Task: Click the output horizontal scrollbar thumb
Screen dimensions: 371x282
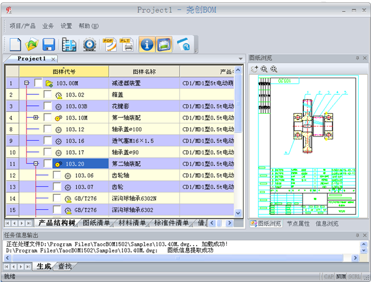Action: 177,258
